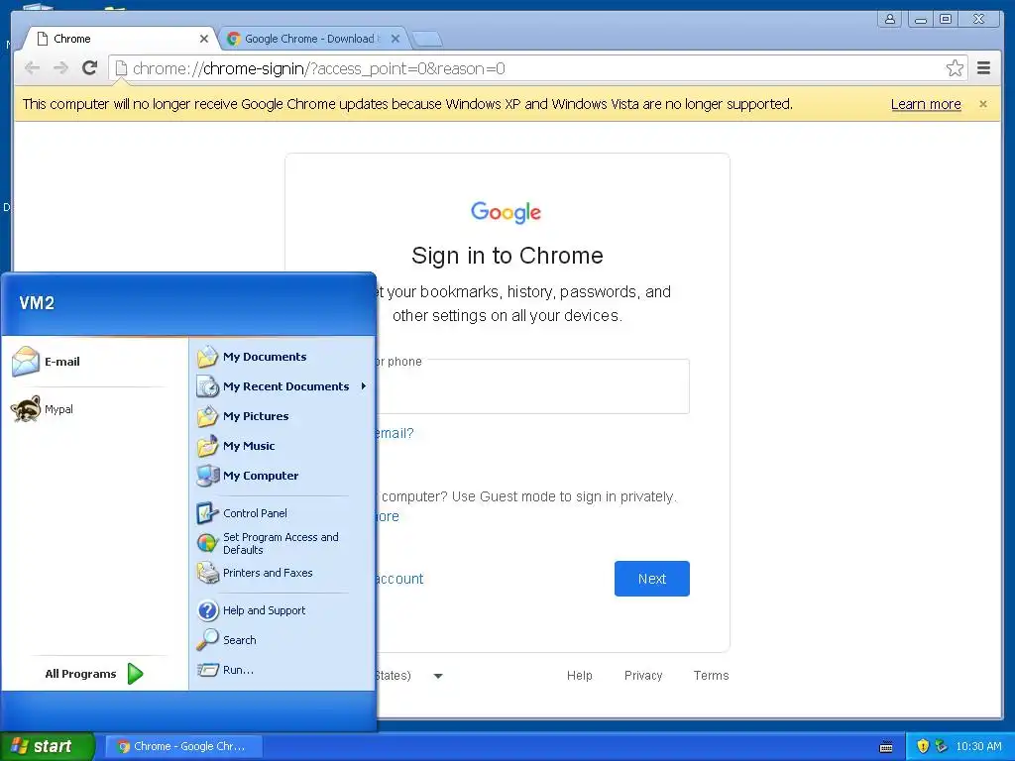The height and width of the screenshot is (761, 1015).
Task: Open the Run dialog entry
Action: (x=282, y=670)
